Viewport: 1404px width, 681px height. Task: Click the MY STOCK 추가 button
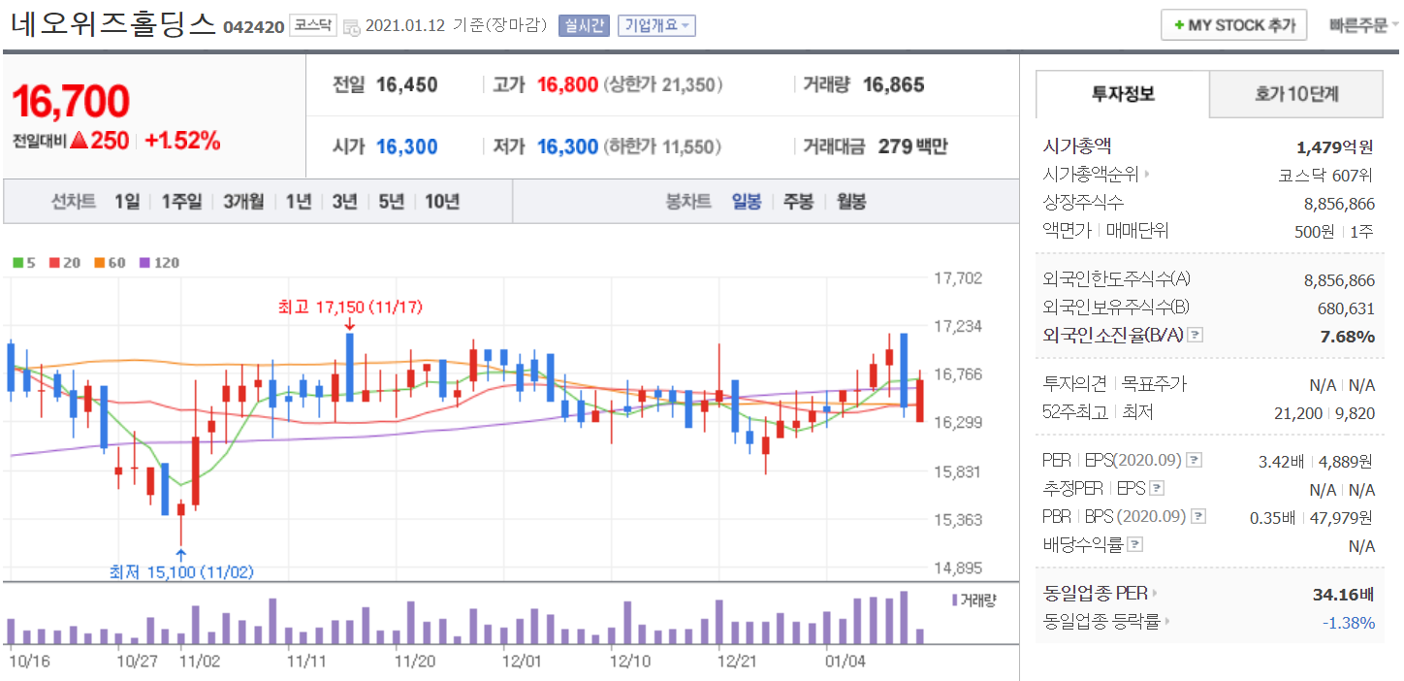(1233, 25)
